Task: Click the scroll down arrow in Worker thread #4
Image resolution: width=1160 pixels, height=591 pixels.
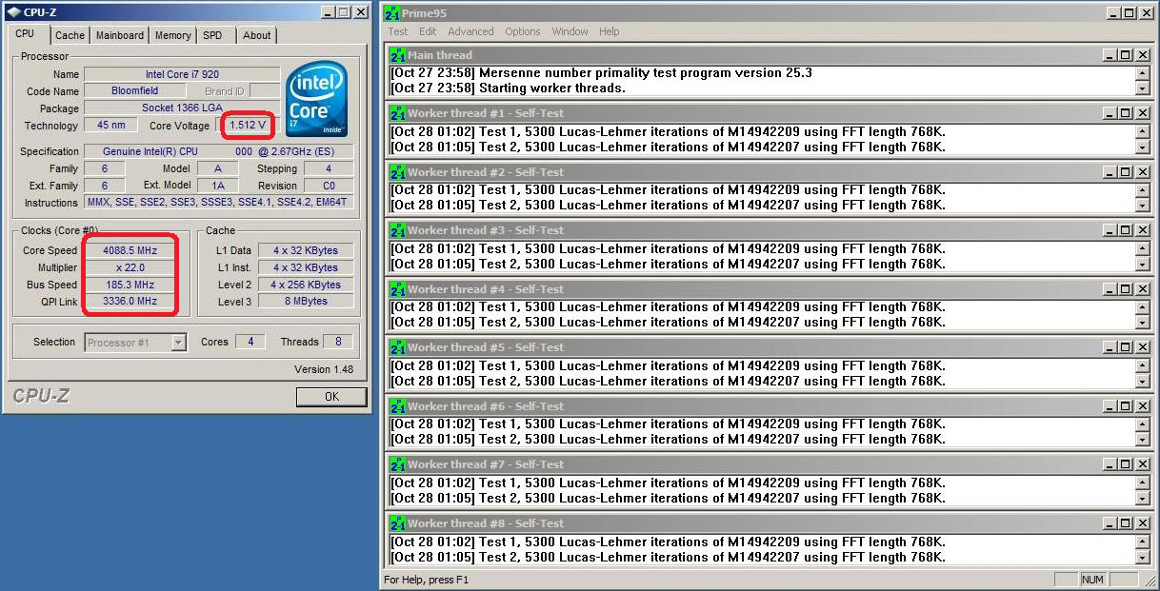Action: pos(1143,323)
